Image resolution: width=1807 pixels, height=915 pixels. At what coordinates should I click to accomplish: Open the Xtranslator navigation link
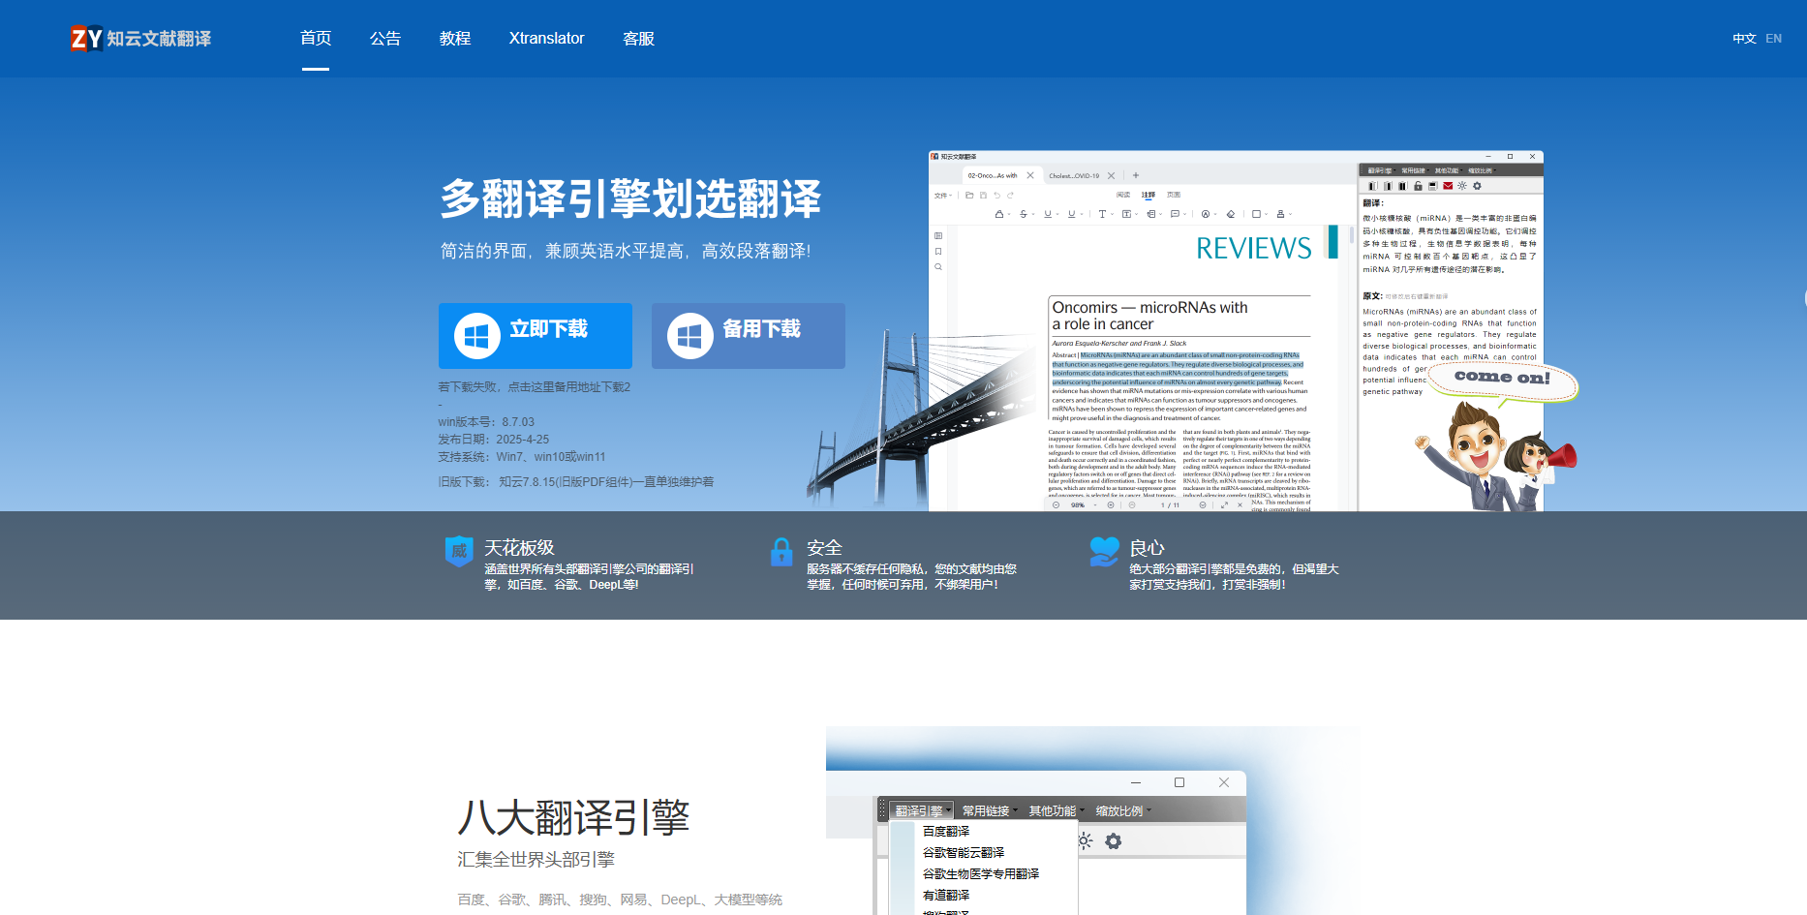pos(546,39)
